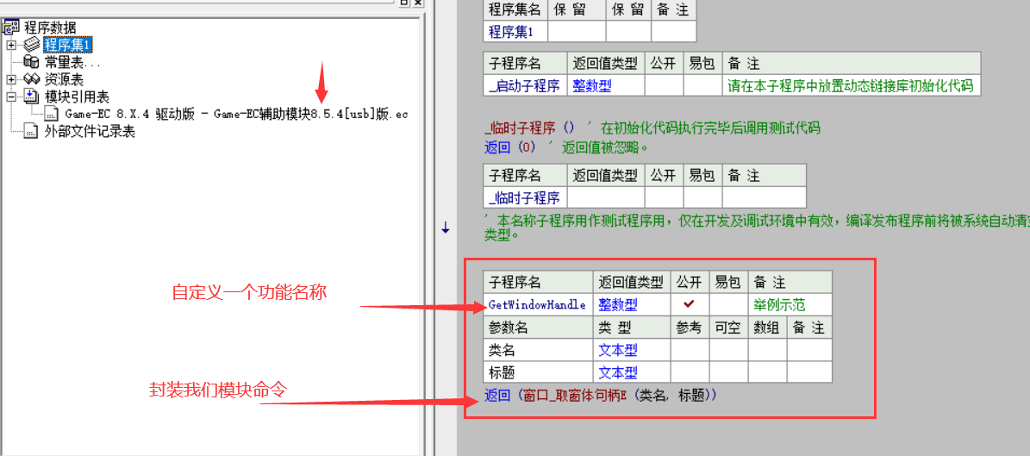Click the code line 返回 (0)
Screen dimensions: 1030x456
point(510,148)
